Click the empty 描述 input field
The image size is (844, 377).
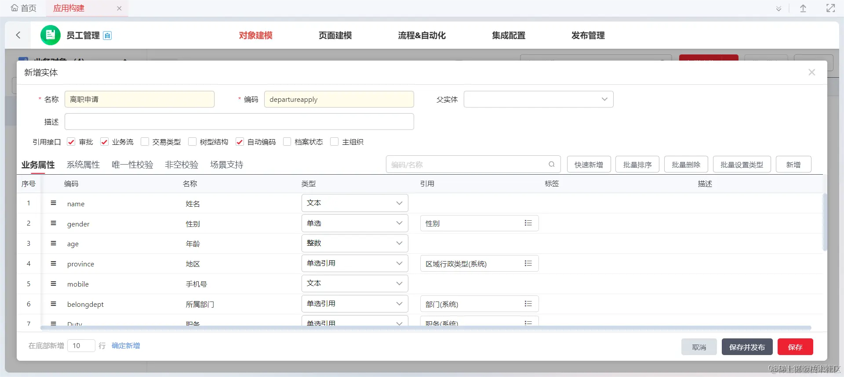[x=239, y=122]
